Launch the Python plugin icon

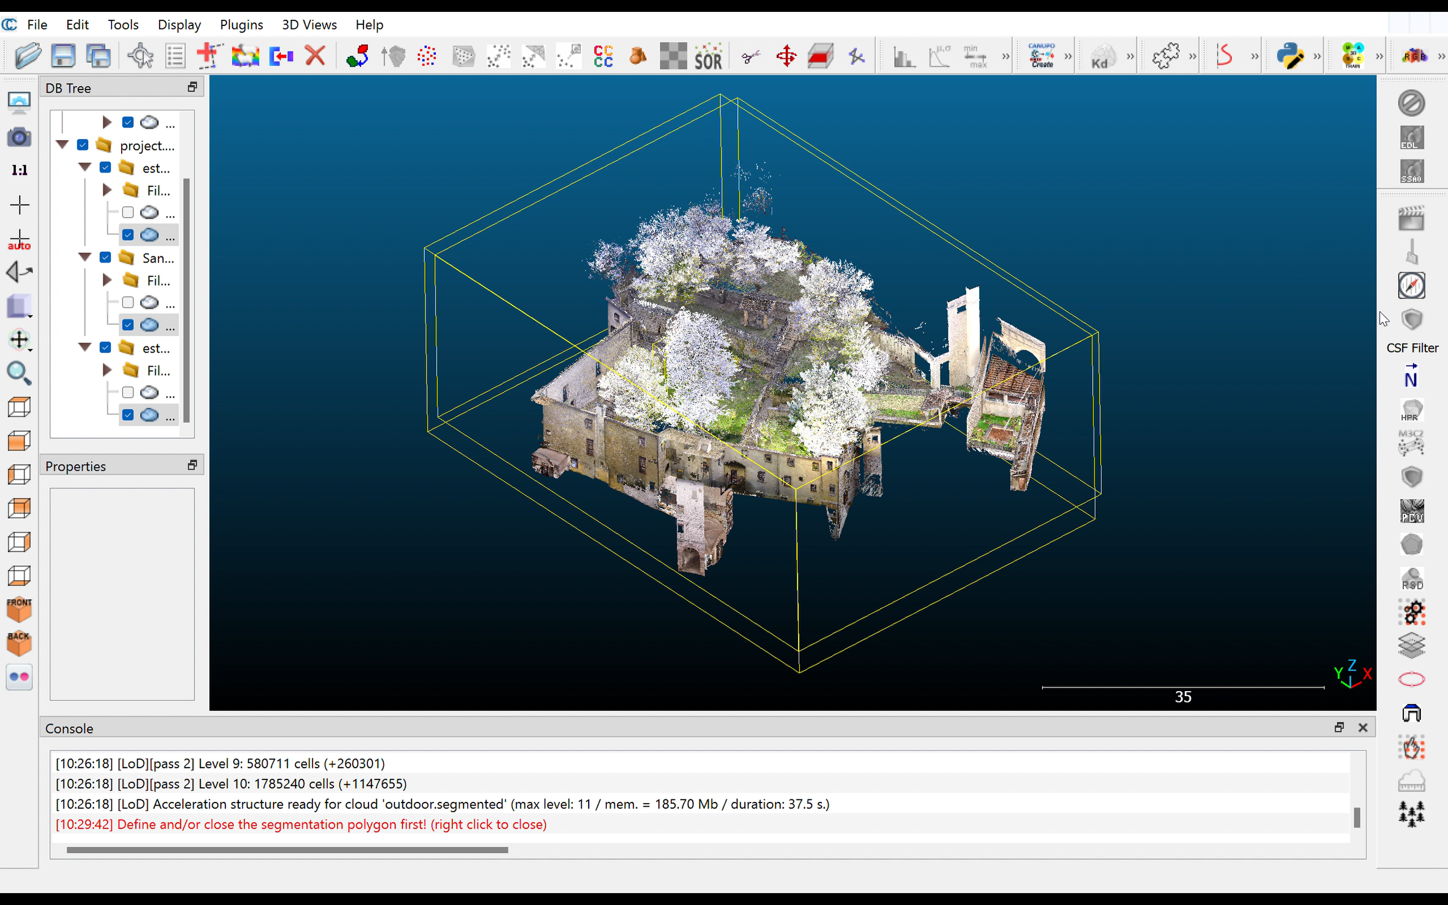click(1290, 56)
